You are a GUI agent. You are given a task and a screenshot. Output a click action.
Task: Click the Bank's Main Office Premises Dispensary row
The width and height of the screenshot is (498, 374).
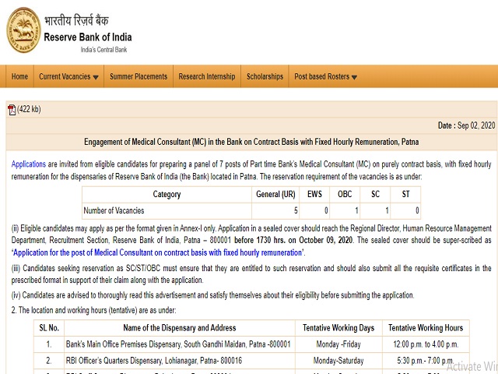tap(178, 344)
